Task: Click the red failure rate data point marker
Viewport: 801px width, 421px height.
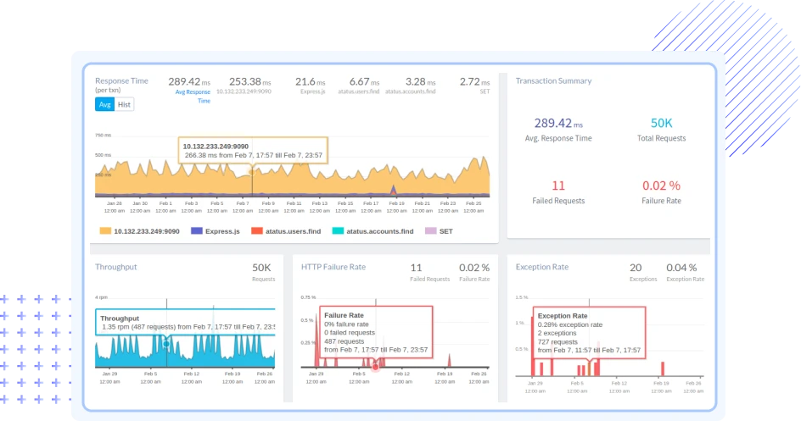Action: (x=375, y=367)
